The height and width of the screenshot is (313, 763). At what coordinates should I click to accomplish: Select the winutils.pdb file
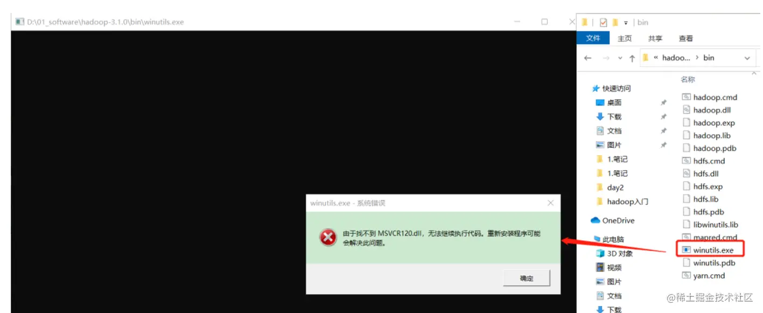[714, 263]
